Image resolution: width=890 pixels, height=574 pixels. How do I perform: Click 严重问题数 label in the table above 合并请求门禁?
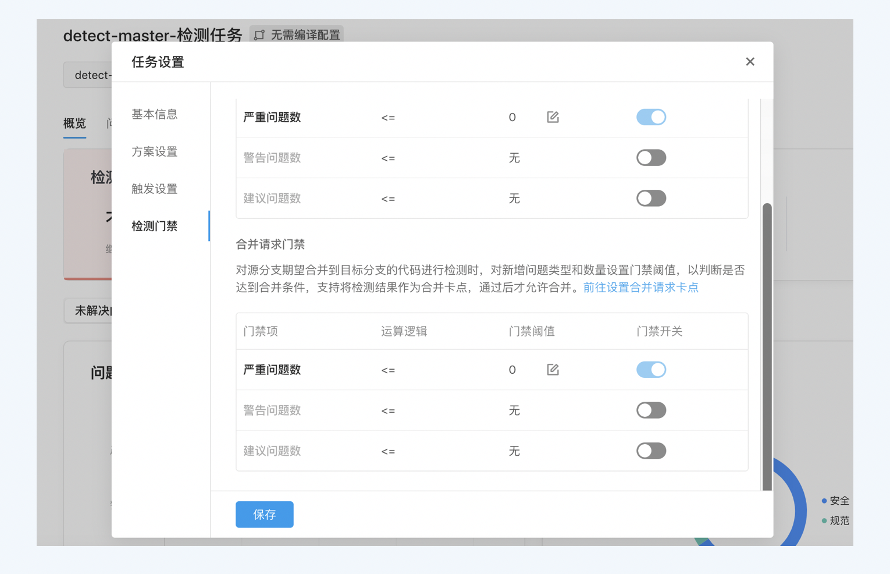pos(272,117)
